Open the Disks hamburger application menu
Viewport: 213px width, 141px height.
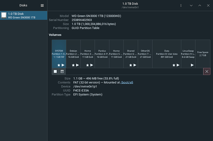tap(42, 6)
